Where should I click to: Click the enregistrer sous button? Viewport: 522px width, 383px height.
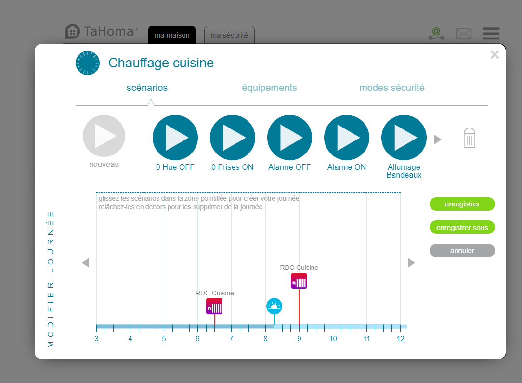[462, 228]
